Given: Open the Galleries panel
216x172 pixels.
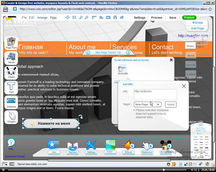Looking at the screenshot, I should coord(11,102).
